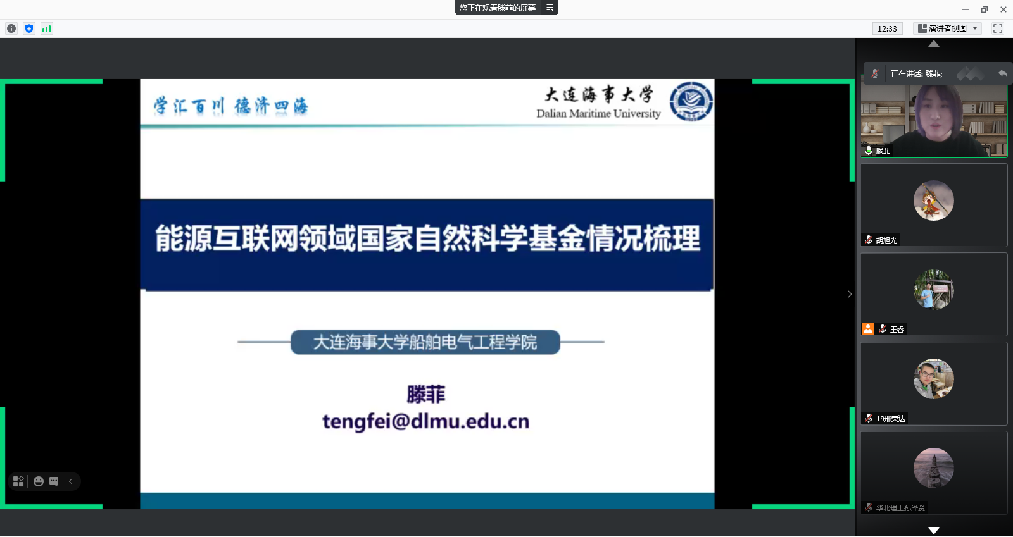The width and height of the screenshot is (1013, 537).
Task: Click the Dalian Maritime University logo emblem
Action: click(x=691, y=101)
